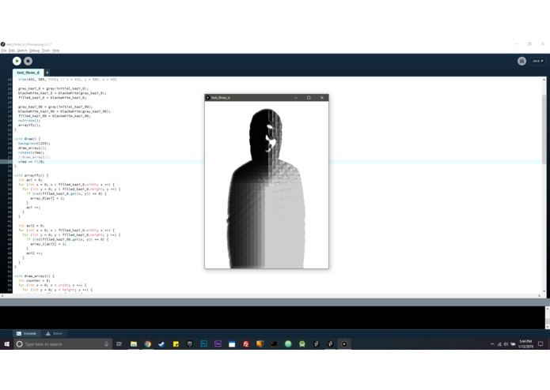Open the taskbar clock showing 5:44 PM
550x390 pixels.
(x=525, y=344)
